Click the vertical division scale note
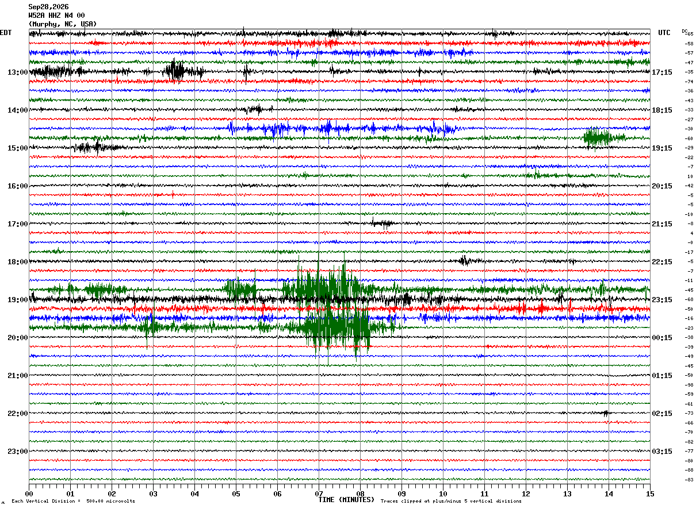696x509 pixels. [73, 502]
